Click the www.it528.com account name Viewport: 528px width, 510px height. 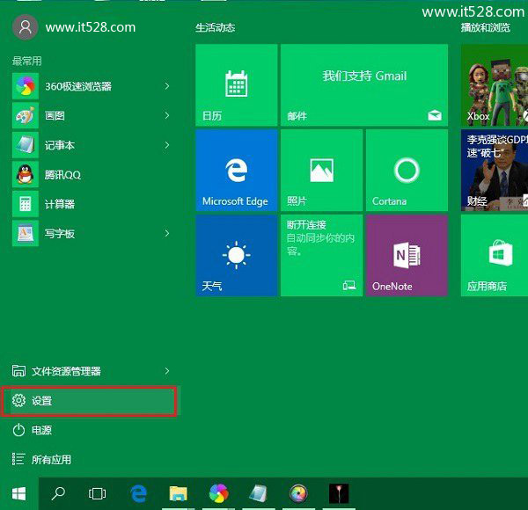point(91,27)
